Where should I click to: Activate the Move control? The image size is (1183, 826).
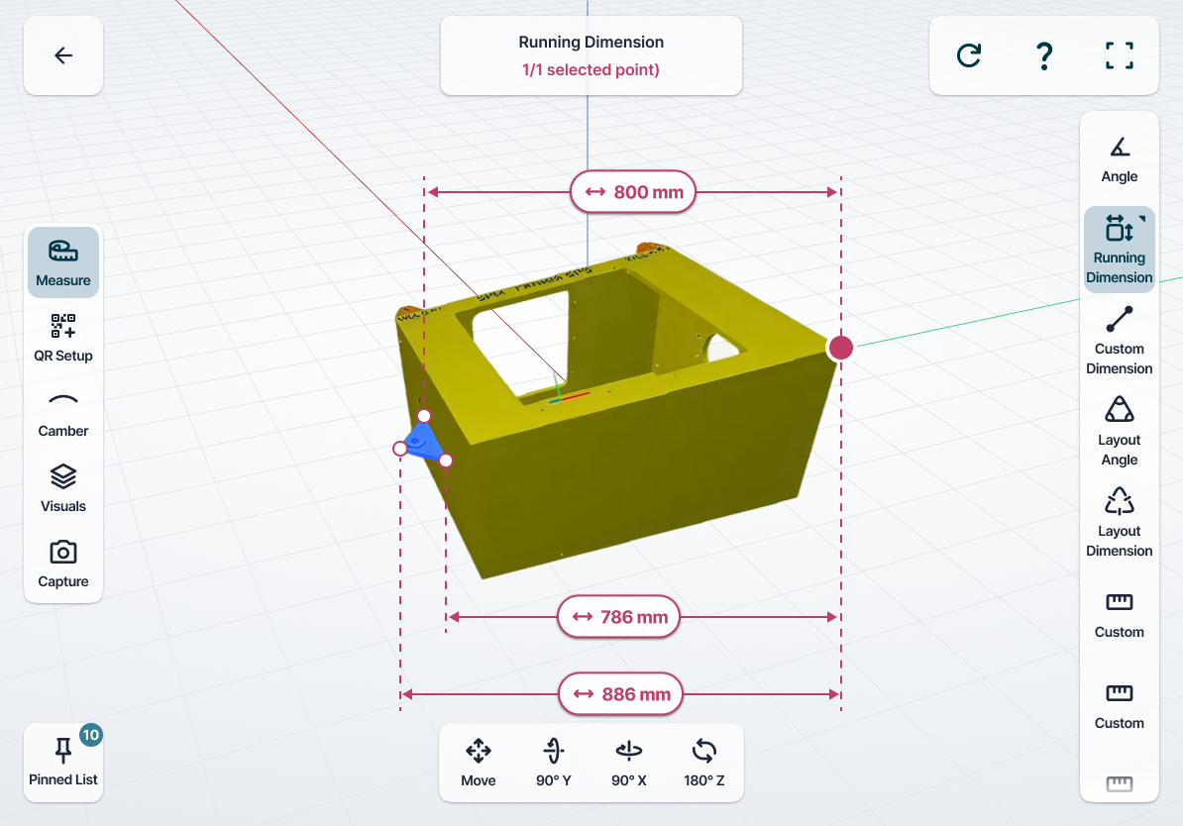coord(479,763)
